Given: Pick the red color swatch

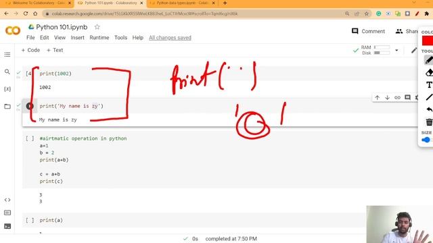Looking at the screenshot, I should (428, 40).
